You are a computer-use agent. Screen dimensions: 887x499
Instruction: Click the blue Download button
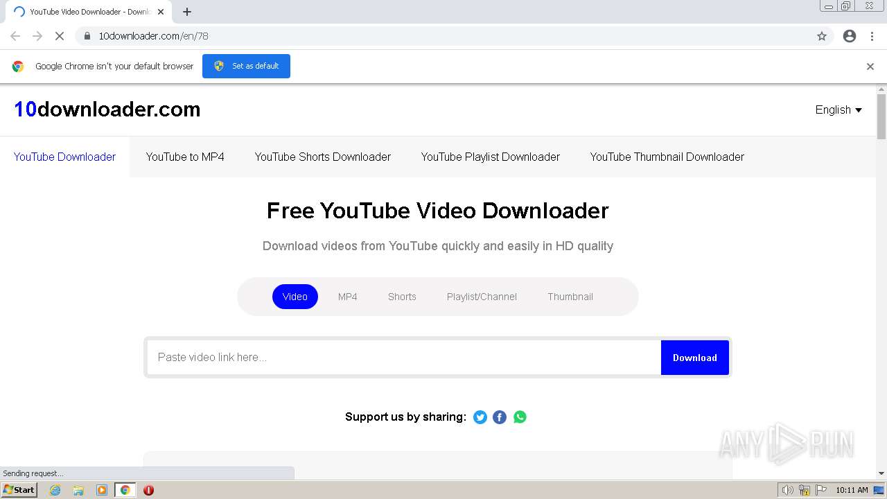[x=695, y=358]
